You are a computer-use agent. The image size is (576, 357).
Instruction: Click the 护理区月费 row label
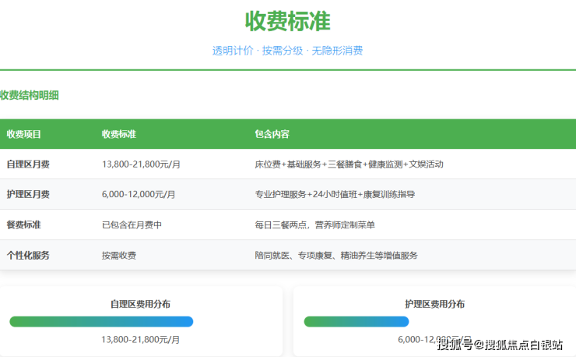(x=28, y=194)
